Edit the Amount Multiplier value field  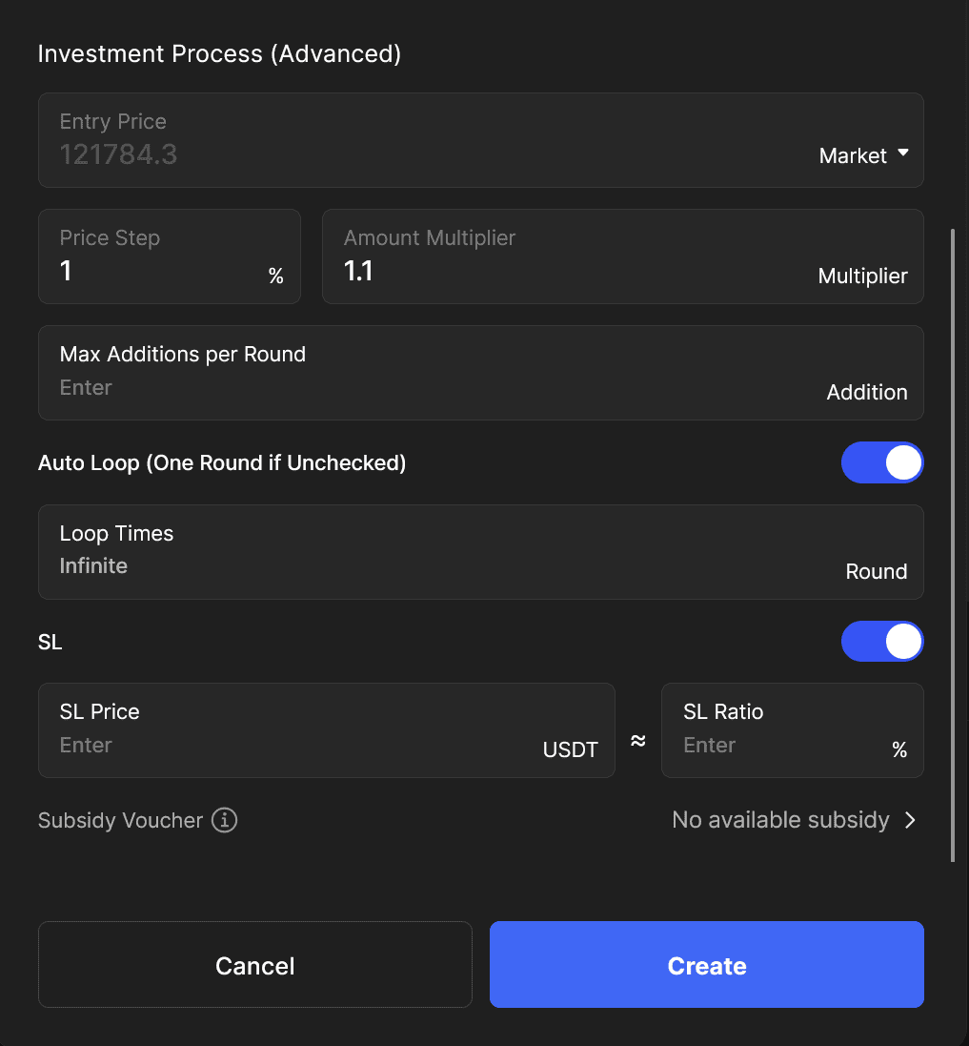pos(572,272)
